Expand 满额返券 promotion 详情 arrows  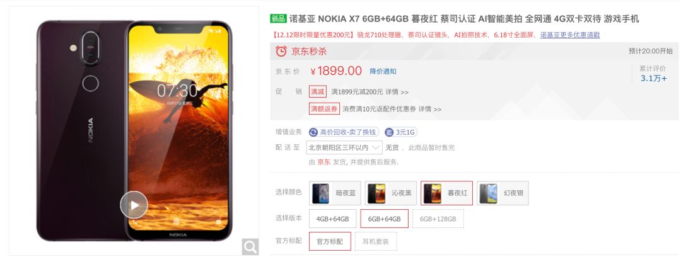point(430,109)
